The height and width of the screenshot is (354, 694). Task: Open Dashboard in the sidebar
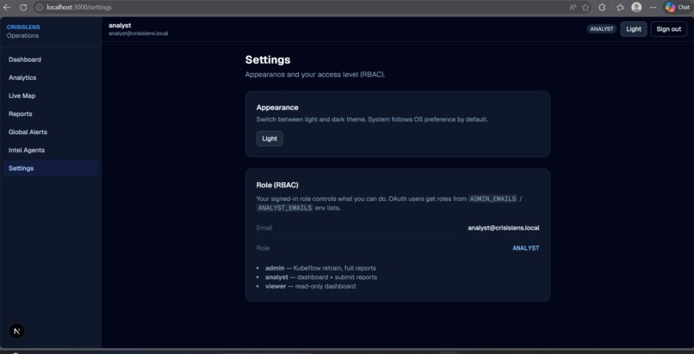click(x=51, y=59)
